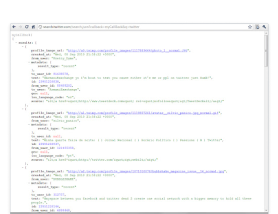Open the bubbshake_magazine_issue profile image link
278x214 pixels.
pyautogui.click(x=146, y=171)
